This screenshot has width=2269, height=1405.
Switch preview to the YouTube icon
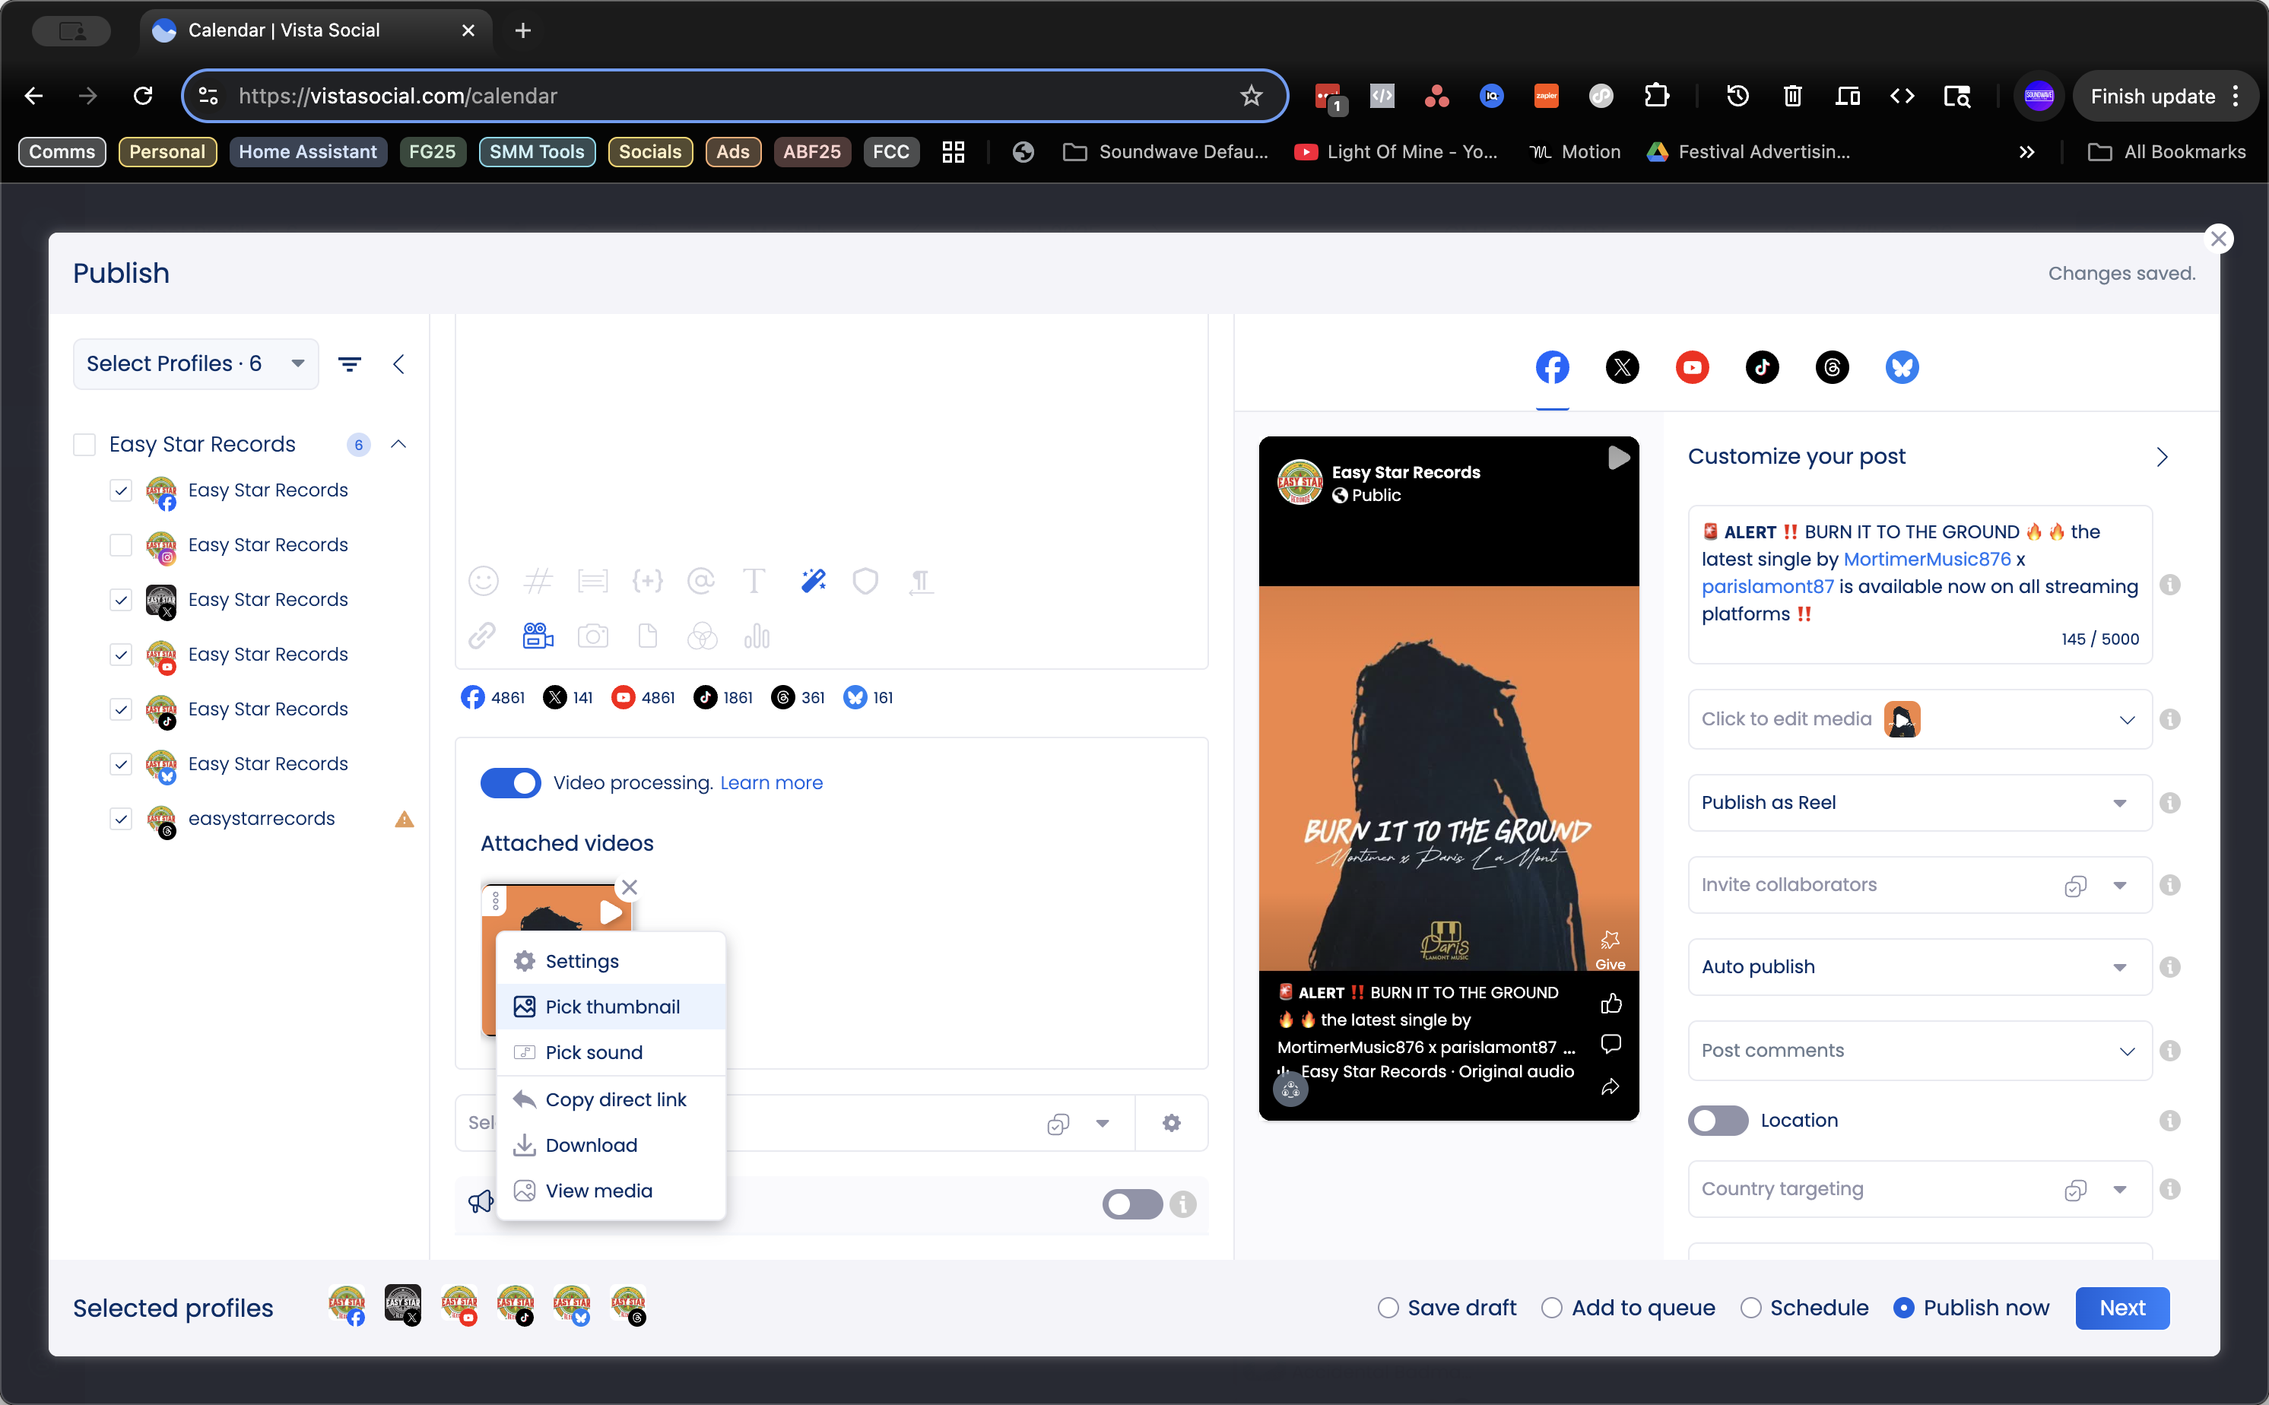[x=1692, y=367]
